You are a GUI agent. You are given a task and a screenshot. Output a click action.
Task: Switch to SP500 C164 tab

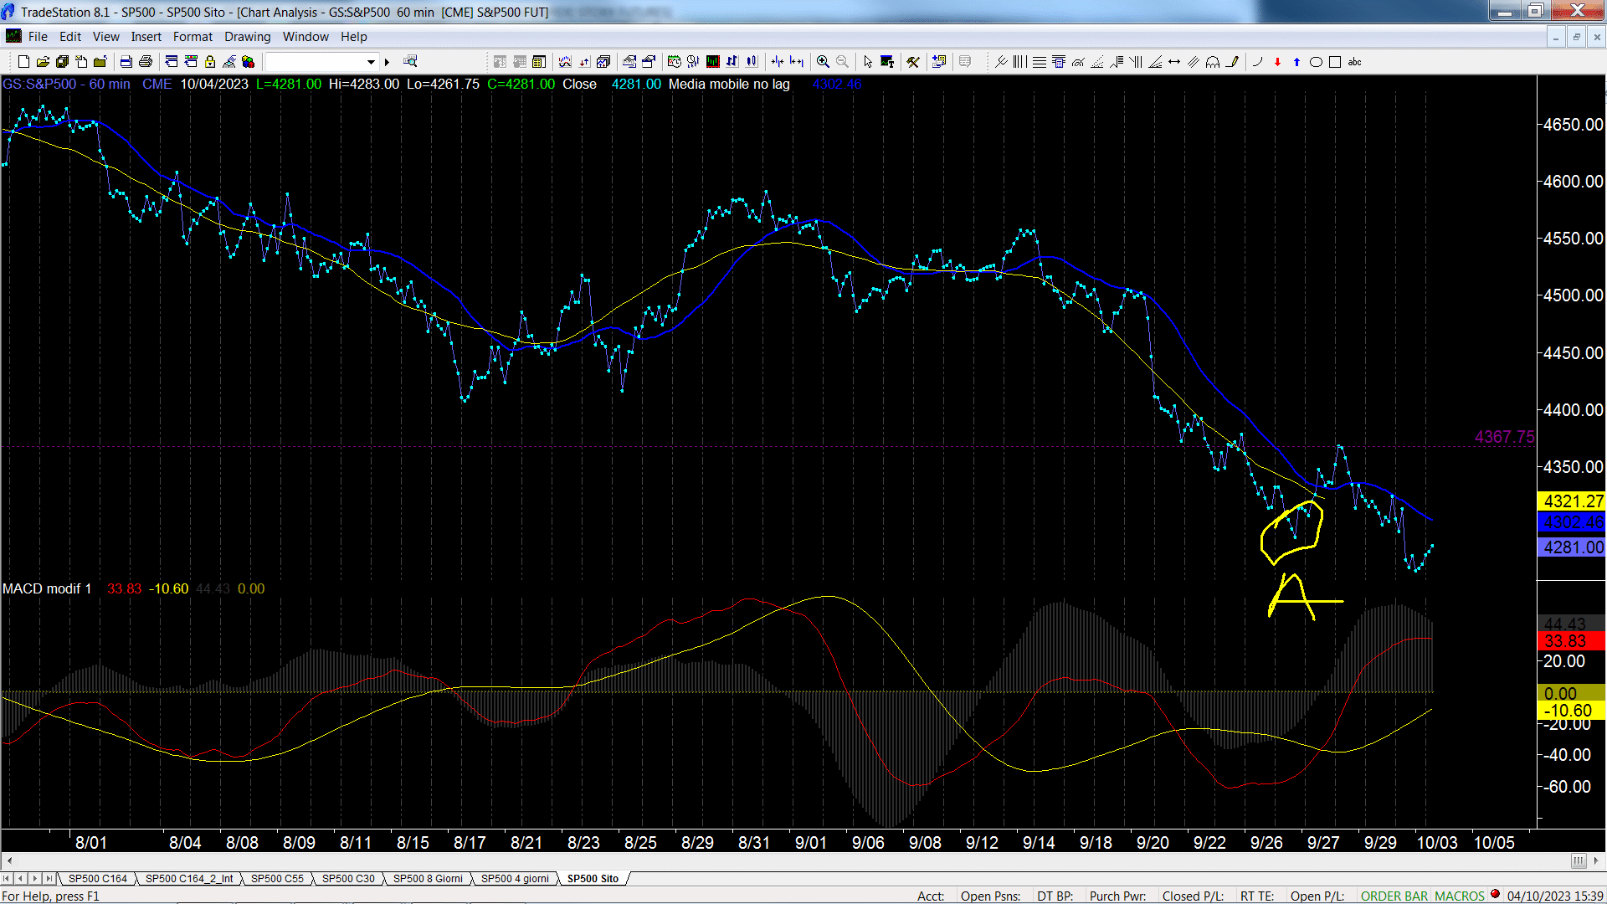(x=97, y=879)
